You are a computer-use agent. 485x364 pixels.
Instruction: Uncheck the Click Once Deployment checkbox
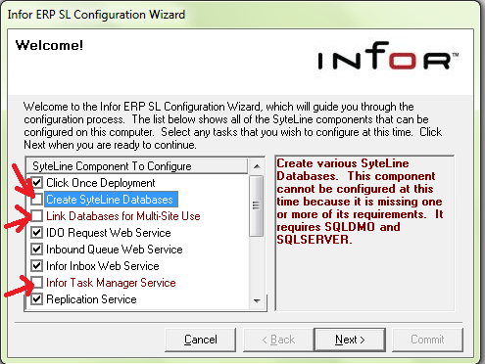click(37, 183)
